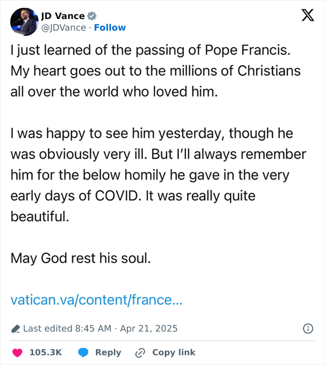Select the Copy link text label

[174, 353]
